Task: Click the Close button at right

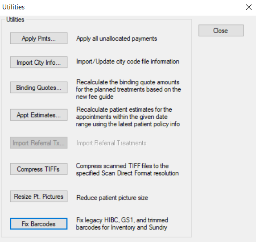Action: point(221,30)
